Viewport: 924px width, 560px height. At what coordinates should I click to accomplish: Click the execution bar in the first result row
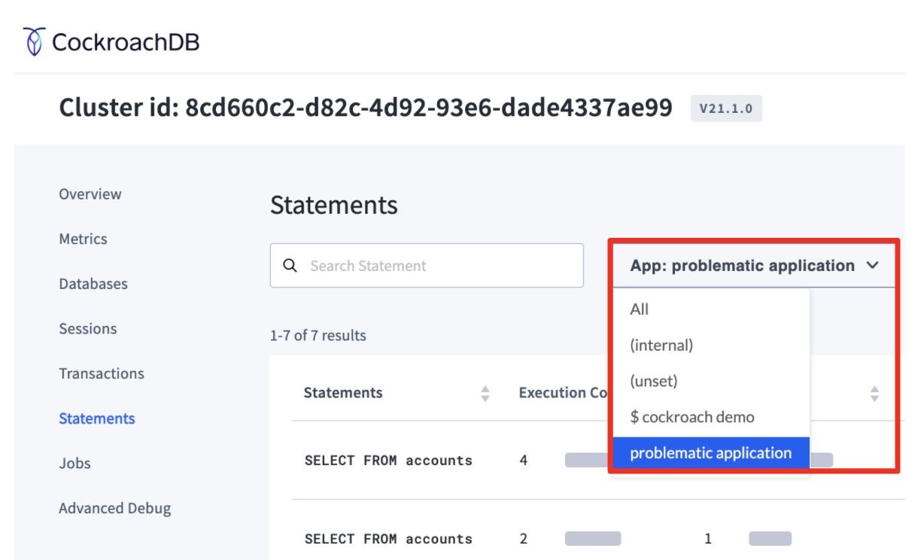coord(586,460)
